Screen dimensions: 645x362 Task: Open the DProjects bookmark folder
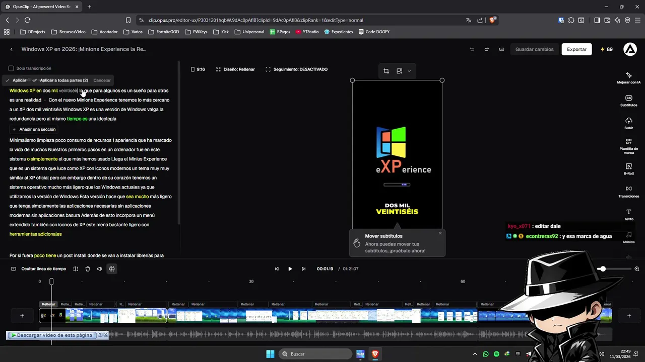[x=33, y=32]
